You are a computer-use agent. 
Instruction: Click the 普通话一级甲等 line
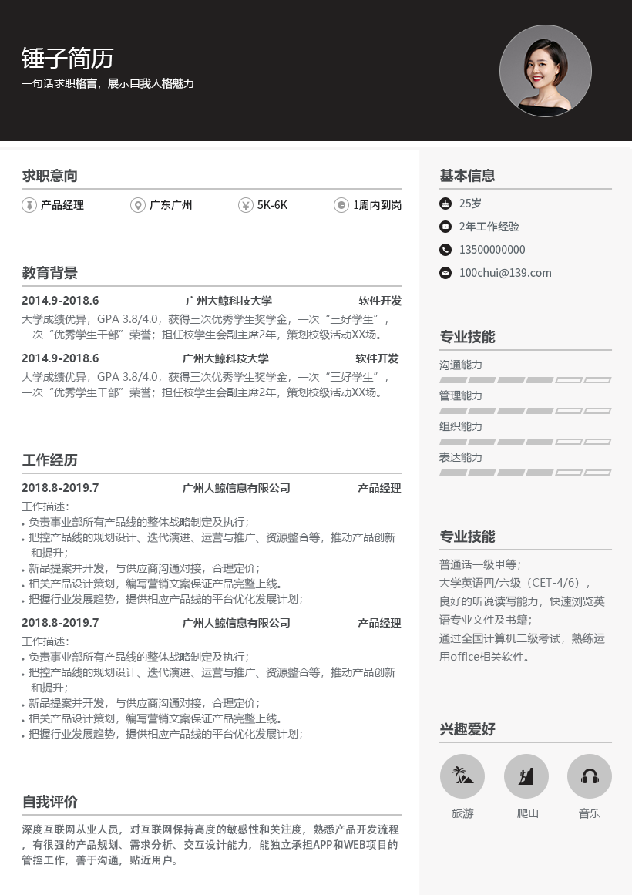click(480, 564)
